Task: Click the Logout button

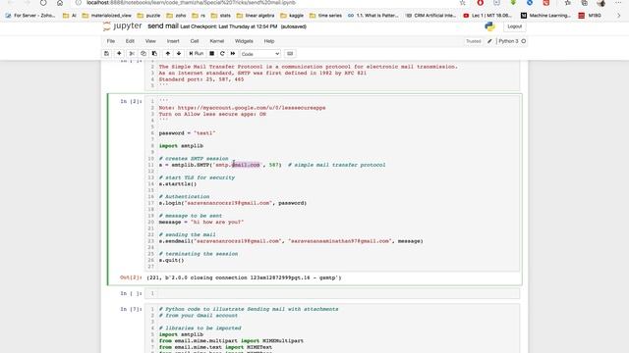Action: point(514,26)
